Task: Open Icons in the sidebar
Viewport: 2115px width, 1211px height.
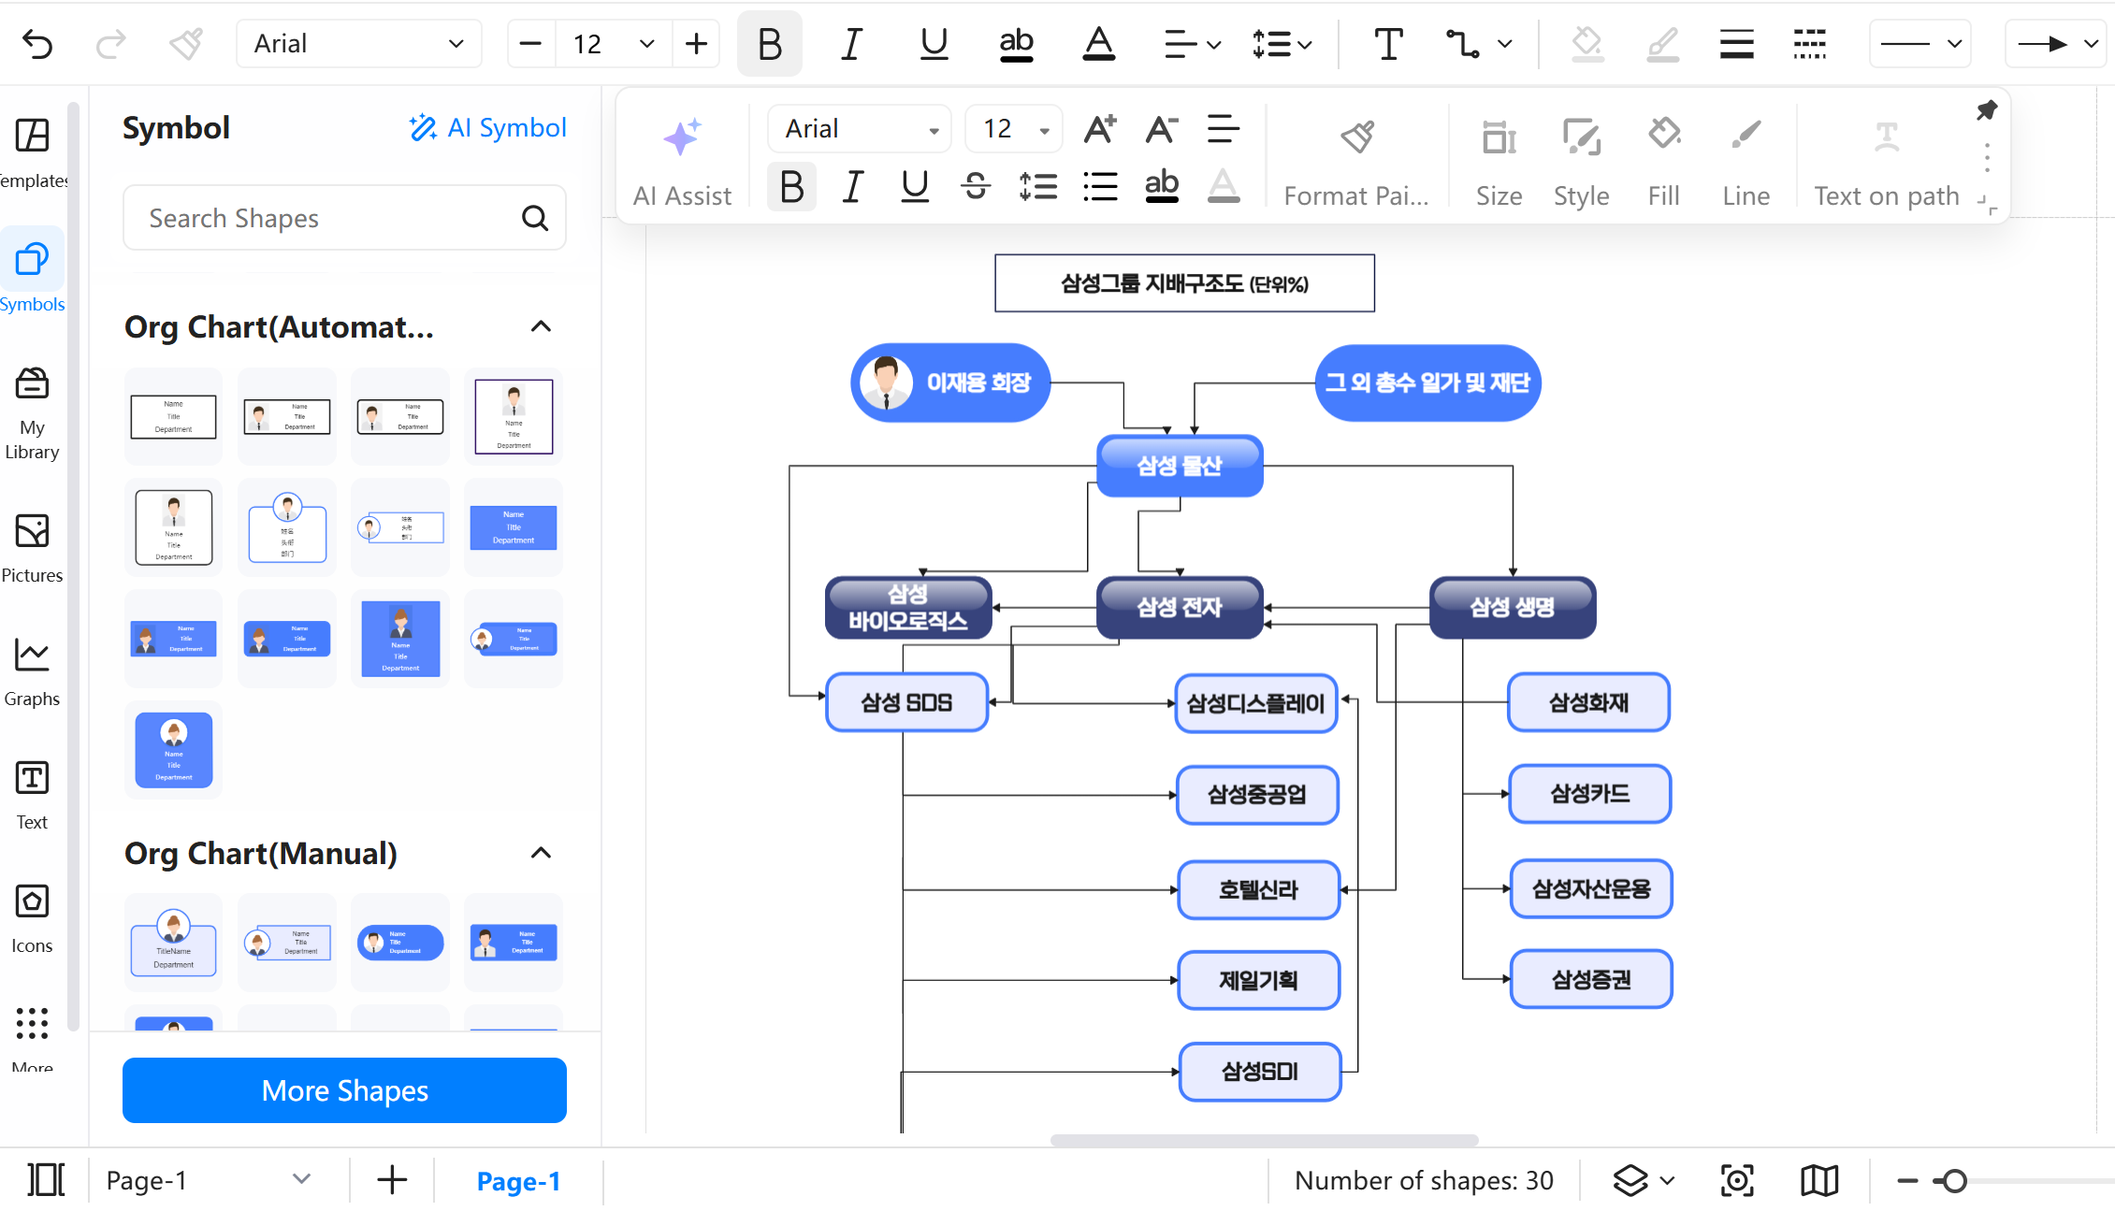Action: point(32,919)
